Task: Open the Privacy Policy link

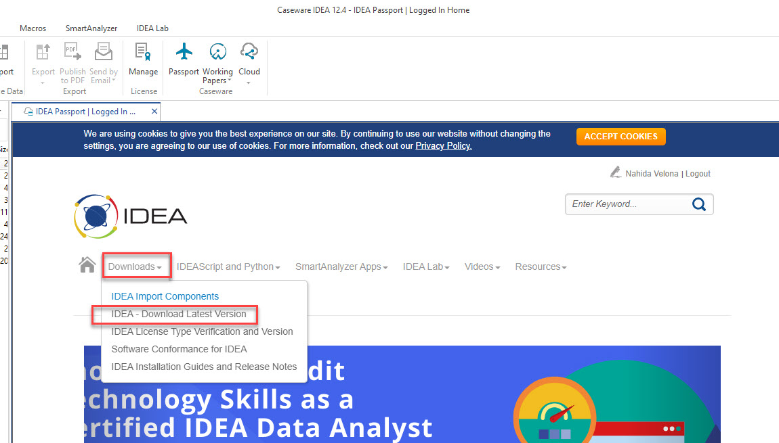Action: (x=444, y=145)
